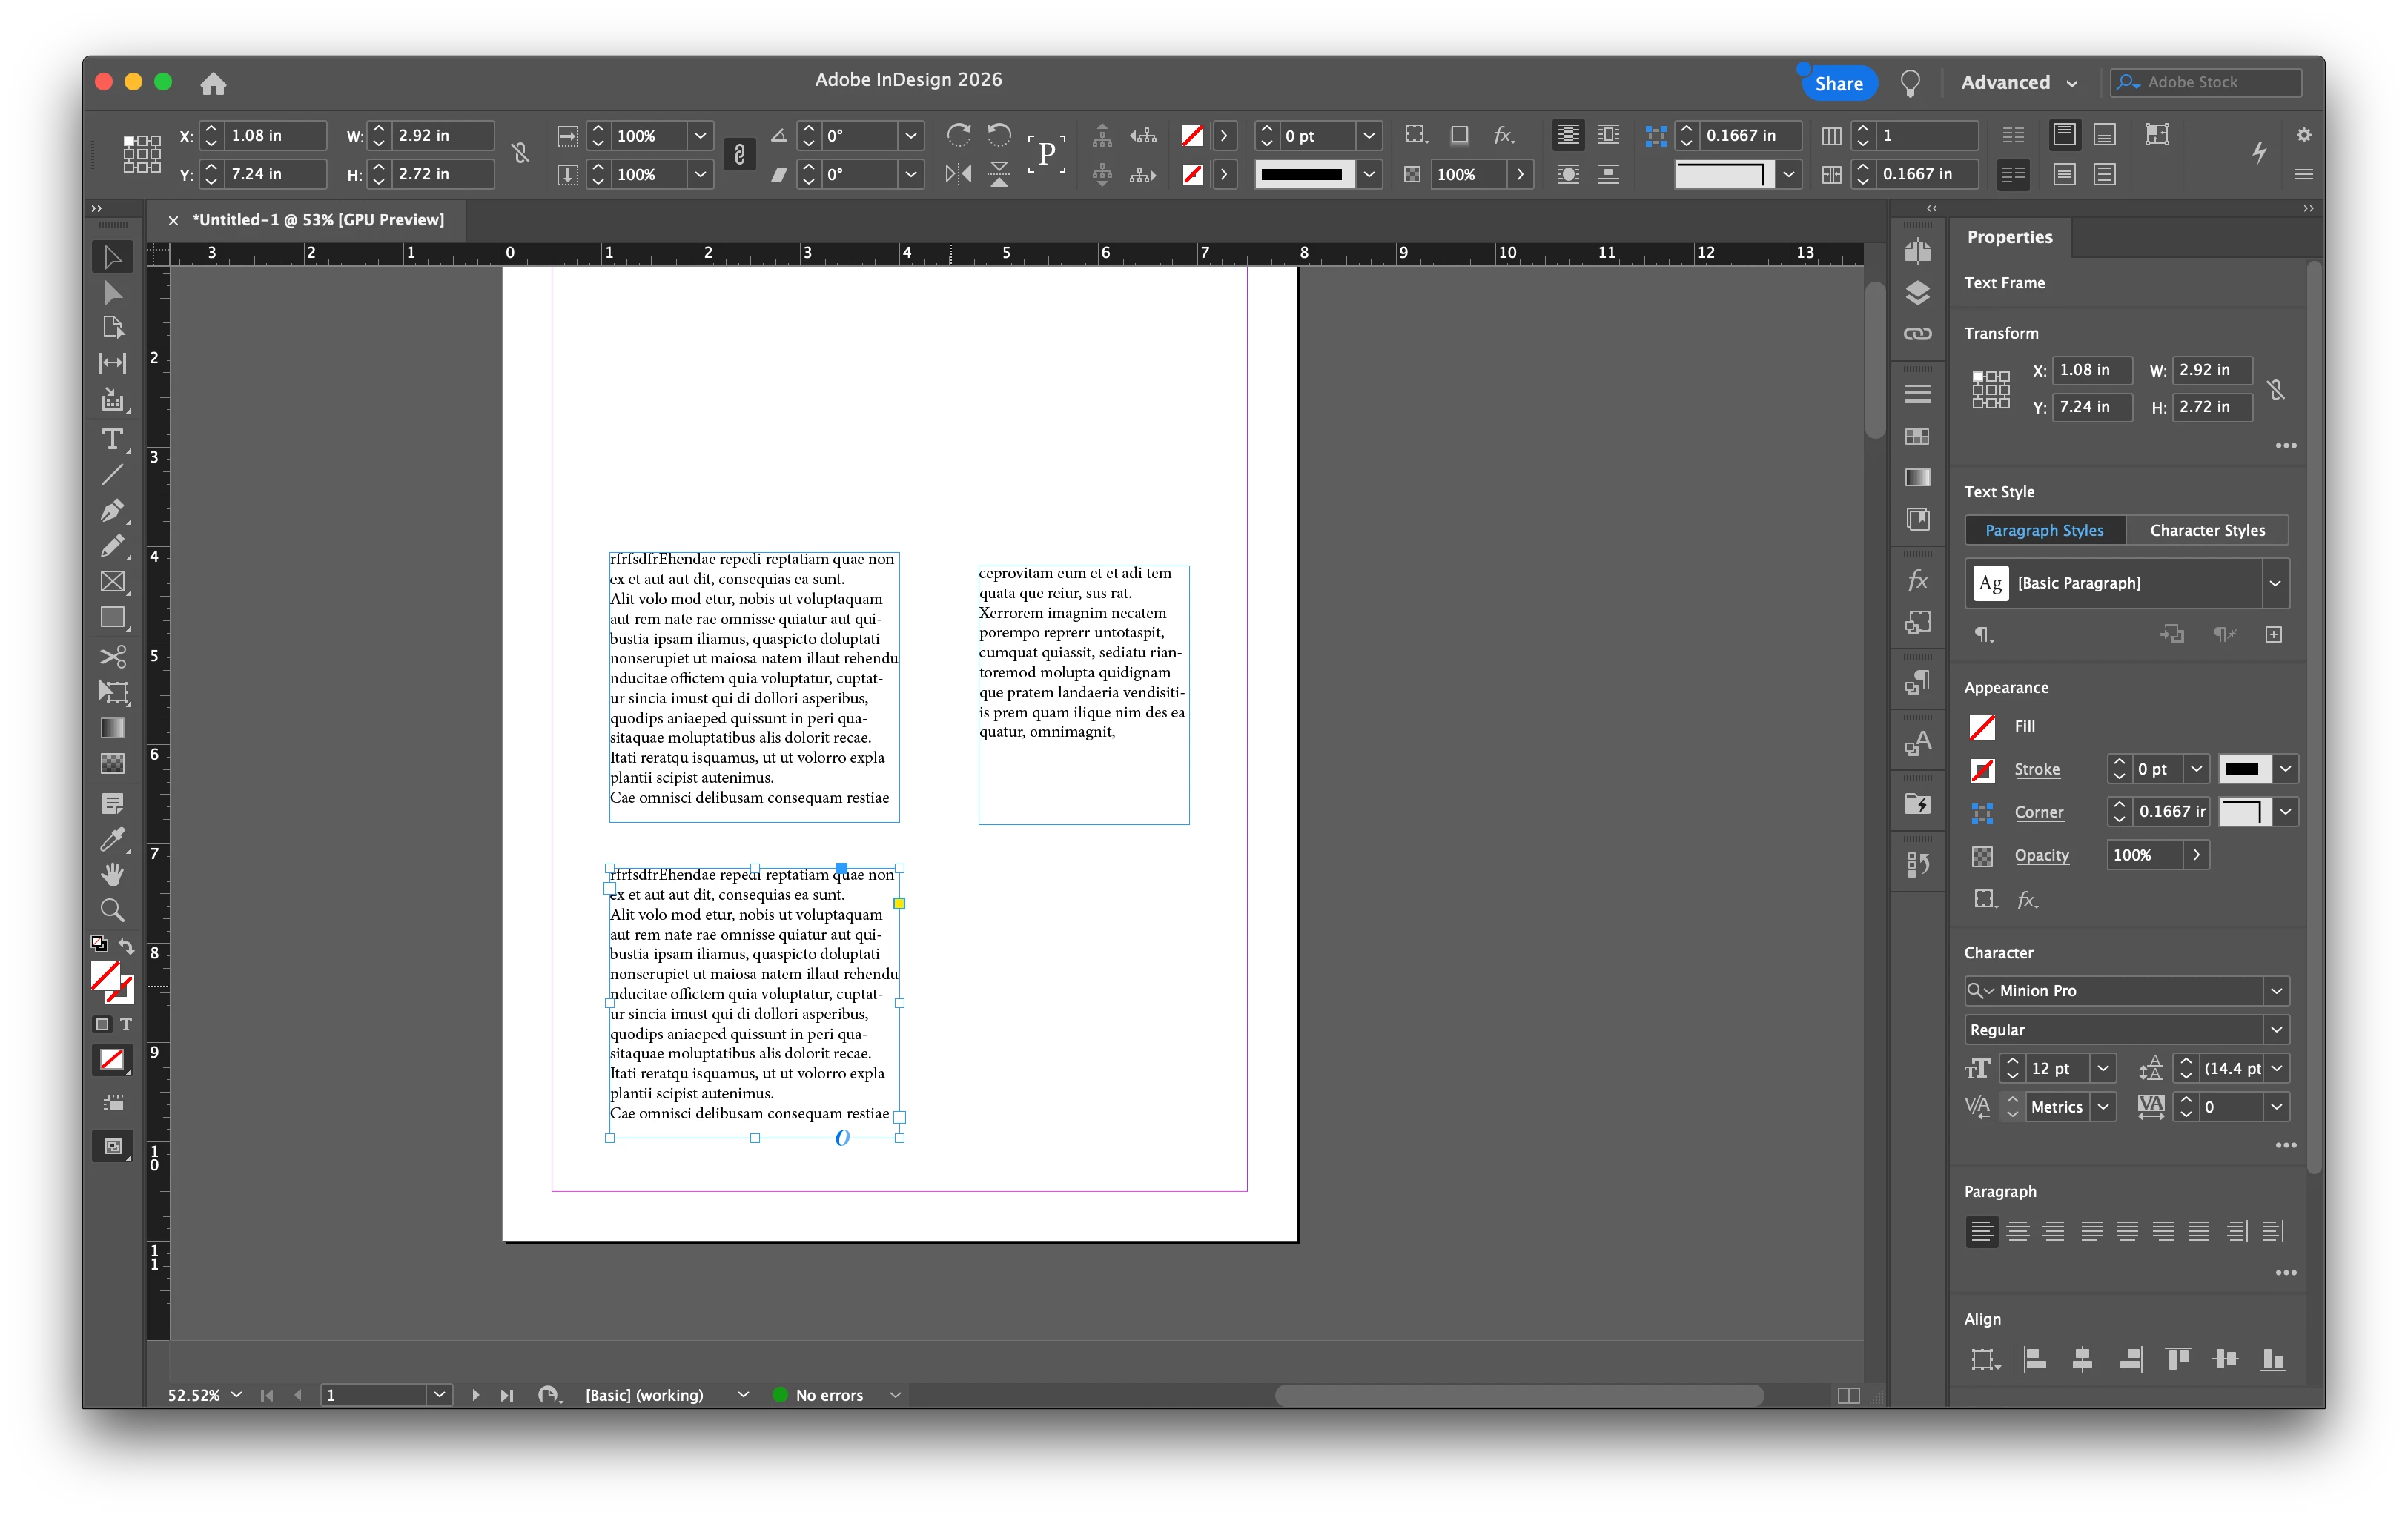
Task: Toggle formatting affects text button
Action: (x=126, y=1024)
